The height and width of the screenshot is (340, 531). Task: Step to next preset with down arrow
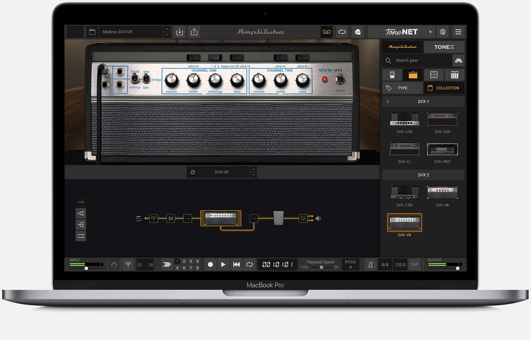(167, 35)
